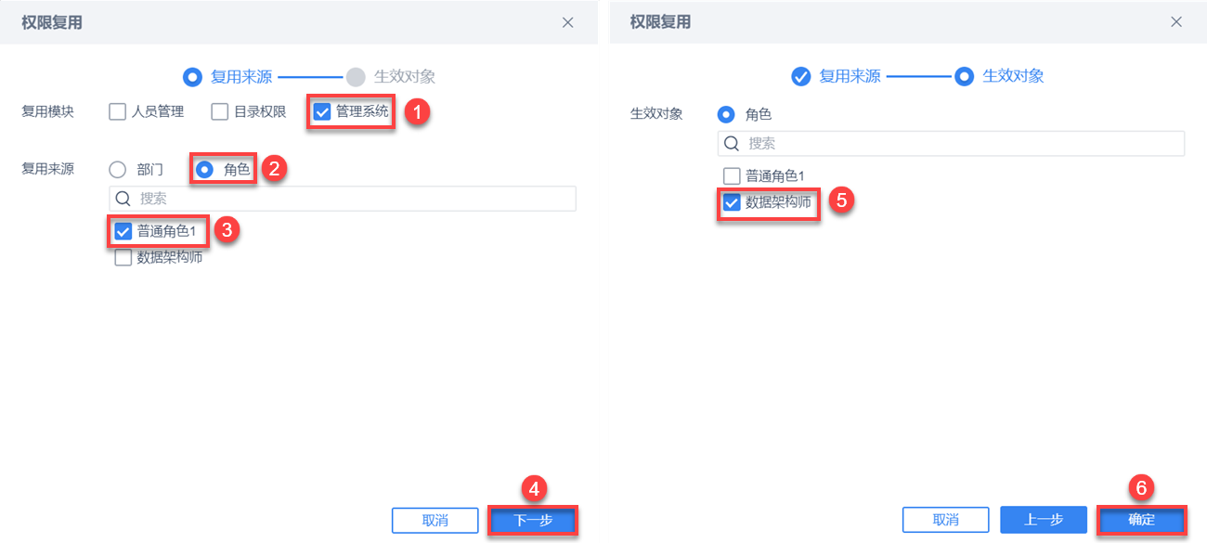Select the 角色 radio under 复用来源
The height and width of the screenshot is (543, 1207).
(204, 170)
